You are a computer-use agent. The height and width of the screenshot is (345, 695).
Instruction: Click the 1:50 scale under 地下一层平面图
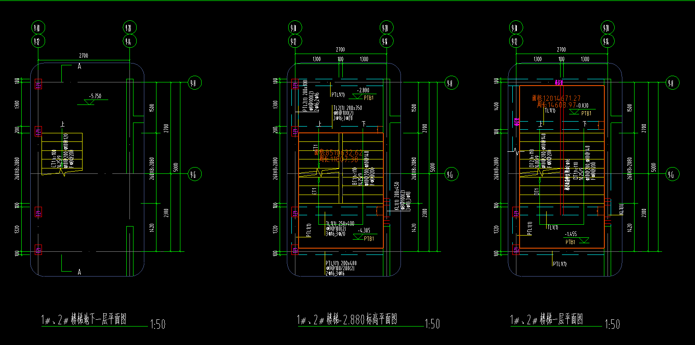157,324
